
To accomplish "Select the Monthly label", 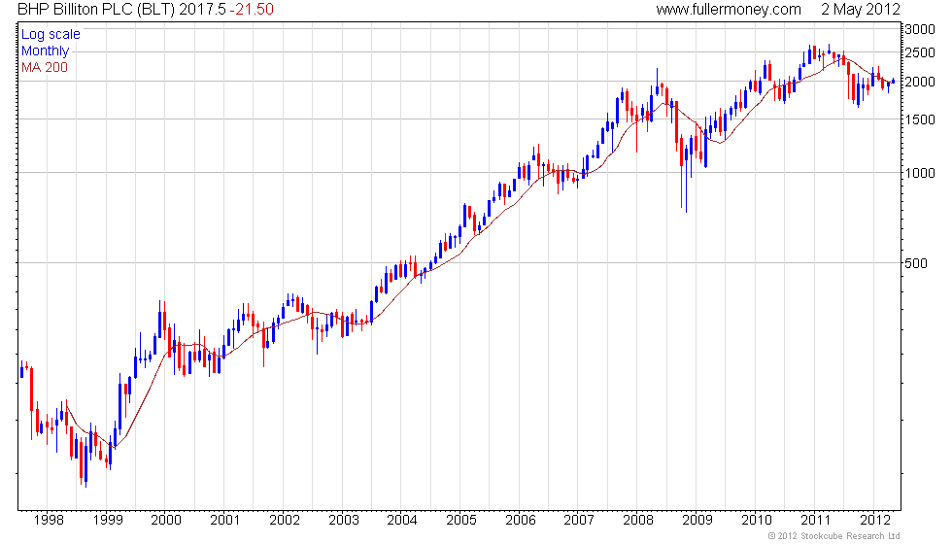I will (x=45, y=51).
